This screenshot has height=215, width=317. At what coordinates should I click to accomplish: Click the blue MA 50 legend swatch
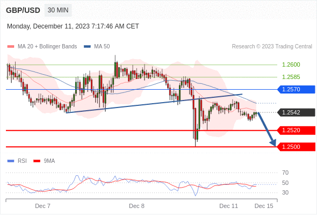[x=87, y=47]
